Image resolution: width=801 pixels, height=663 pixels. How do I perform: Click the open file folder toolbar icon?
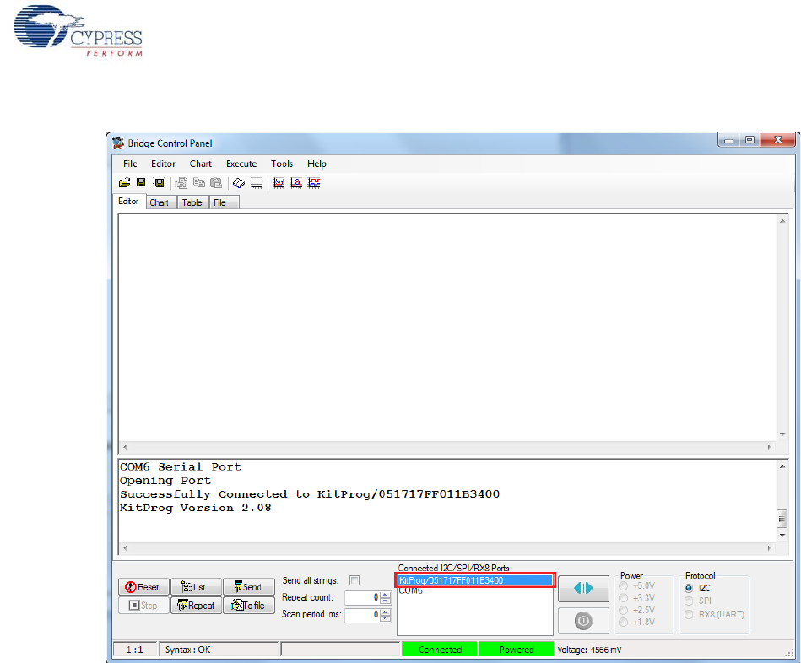124,183
